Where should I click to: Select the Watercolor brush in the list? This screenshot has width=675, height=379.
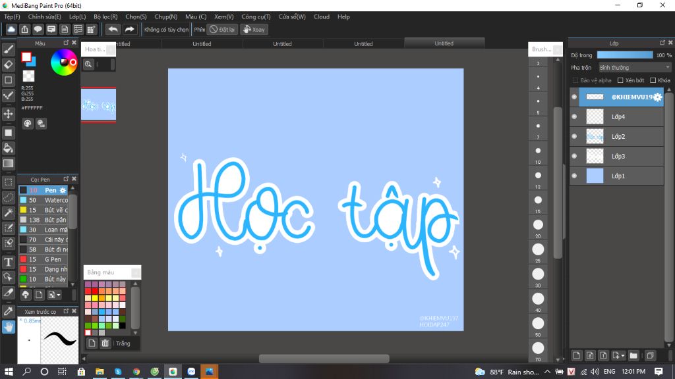coord(44,200)
